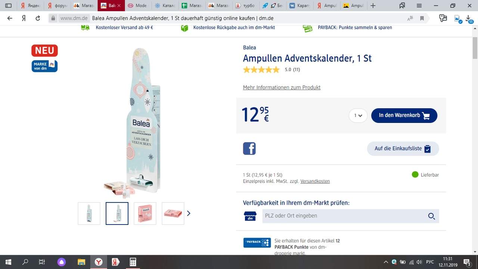
Task: Click the magnifier icon in PLZ search
Action: click(431, 216)
